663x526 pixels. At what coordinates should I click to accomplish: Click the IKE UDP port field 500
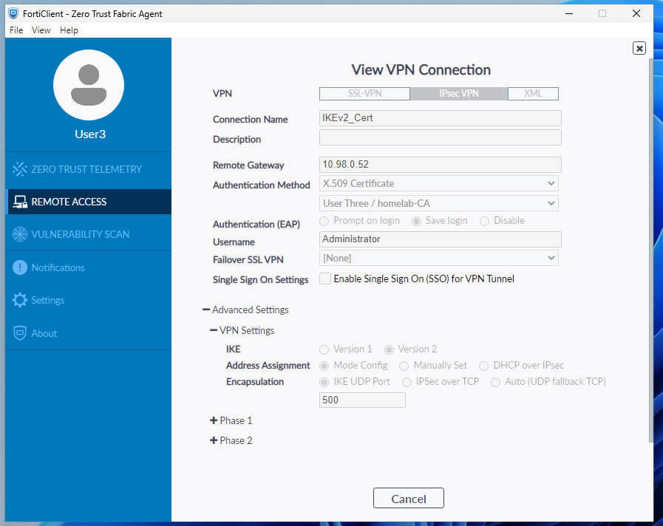click(362, 400)
